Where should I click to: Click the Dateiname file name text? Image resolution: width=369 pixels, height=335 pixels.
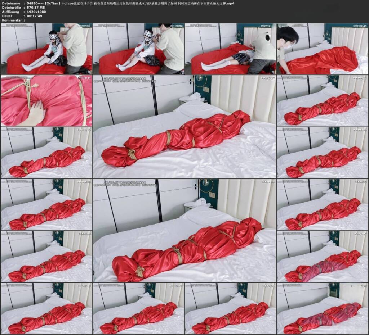point(130,3)
